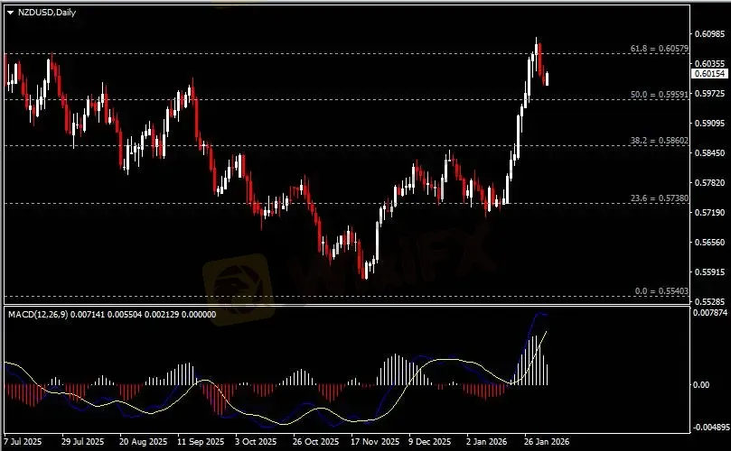Click the 20 Aug 2025 date label
Image resolution: width=731 pixels, height=451 pixels.
click(143, 441)
